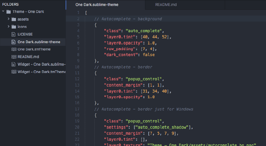Click the false value on line 8
Viewport: 266px width, 146px height.
click(x=149, y=55)
